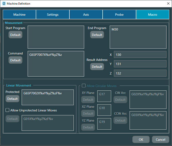
Task: Select the Axis tab
Action: point(86,15)
